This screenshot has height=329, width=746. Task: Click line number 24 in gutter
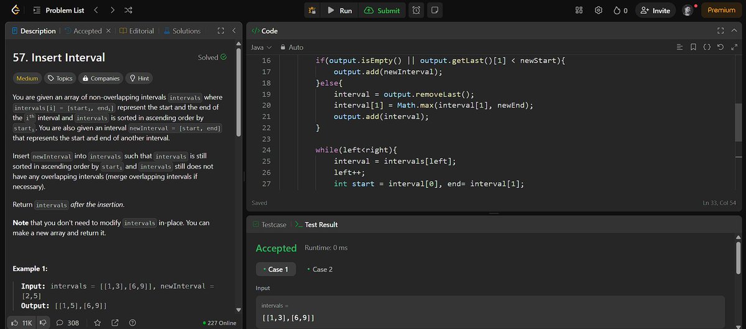tap(267, 150)
